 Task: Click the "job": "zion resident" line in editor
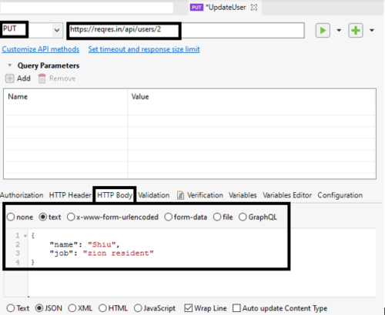(x=102, y=254)
